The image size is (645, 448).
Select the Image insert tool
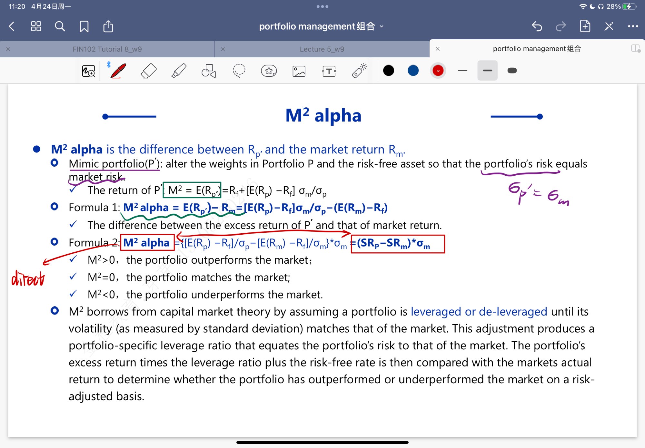click(x=299, y=71)
